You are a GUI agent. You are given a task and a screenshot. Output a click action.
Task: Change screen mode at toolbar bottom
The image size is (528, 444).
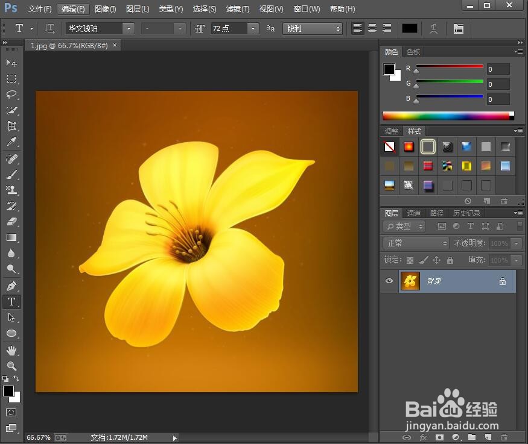11,428
